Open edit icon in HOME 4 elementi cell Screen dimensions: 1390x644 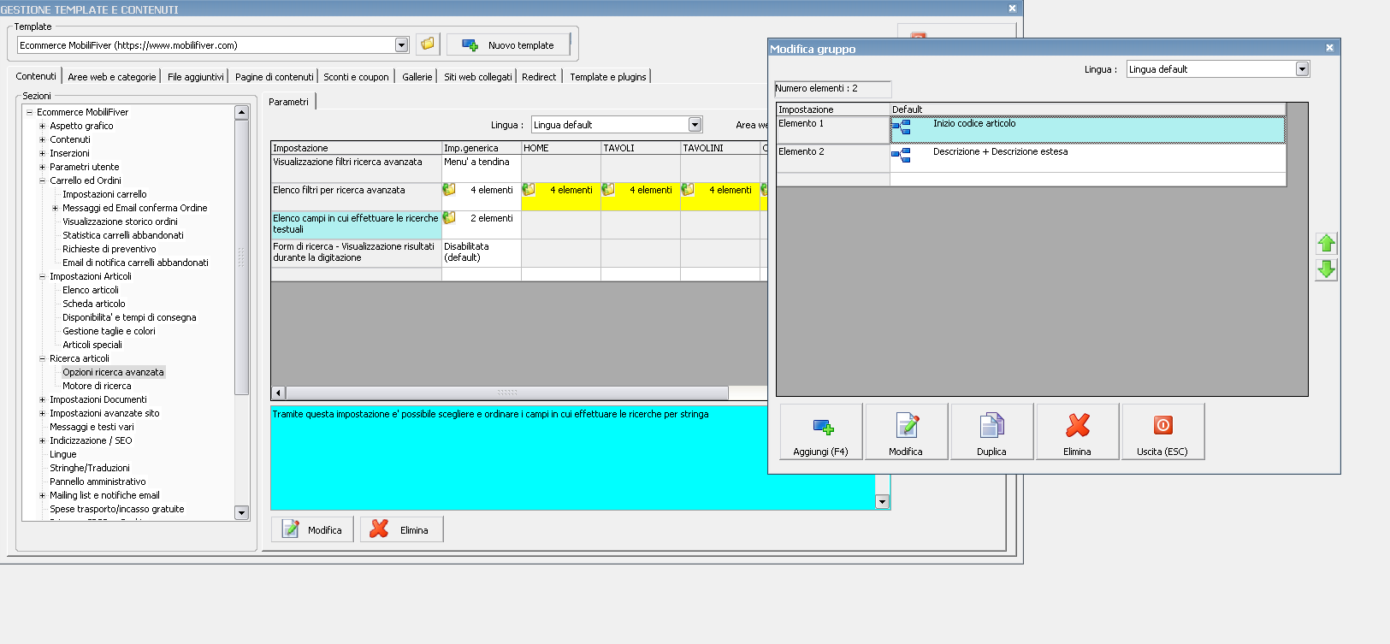[529, 190]
